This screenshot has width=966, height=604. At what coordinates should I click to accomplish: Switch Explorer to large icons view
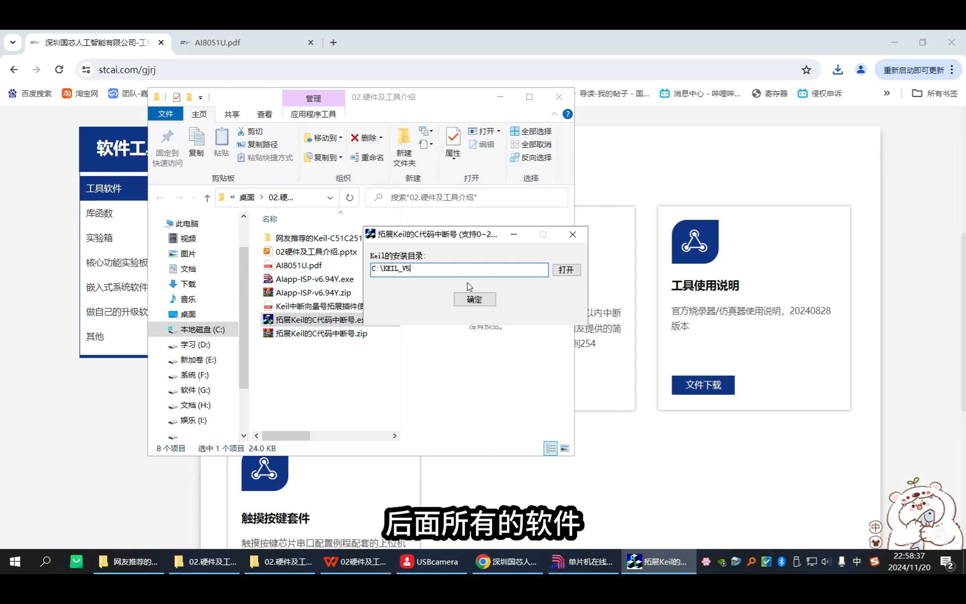565,448
